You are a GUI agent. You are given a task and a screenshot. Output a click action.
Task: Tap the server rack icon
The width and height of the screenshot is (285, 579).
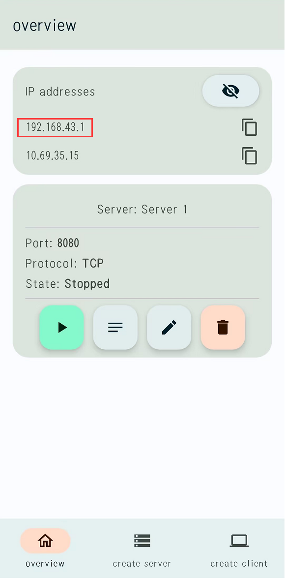coord(142,541)
